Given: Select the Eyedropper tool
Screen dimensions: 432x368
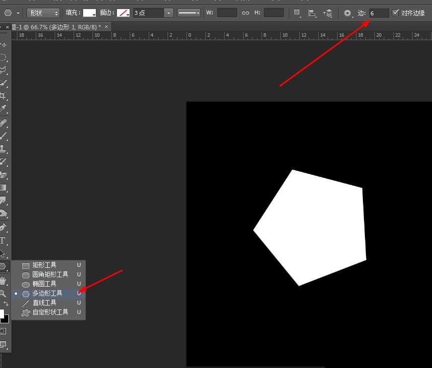Looking at the screenshot, I should (3, 109).
